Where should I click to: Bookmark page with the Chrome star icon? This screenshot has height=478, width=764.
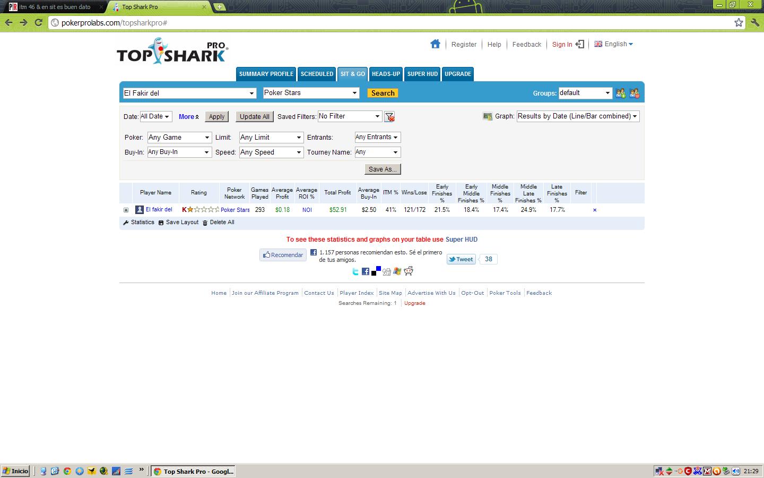coord(739,22)
